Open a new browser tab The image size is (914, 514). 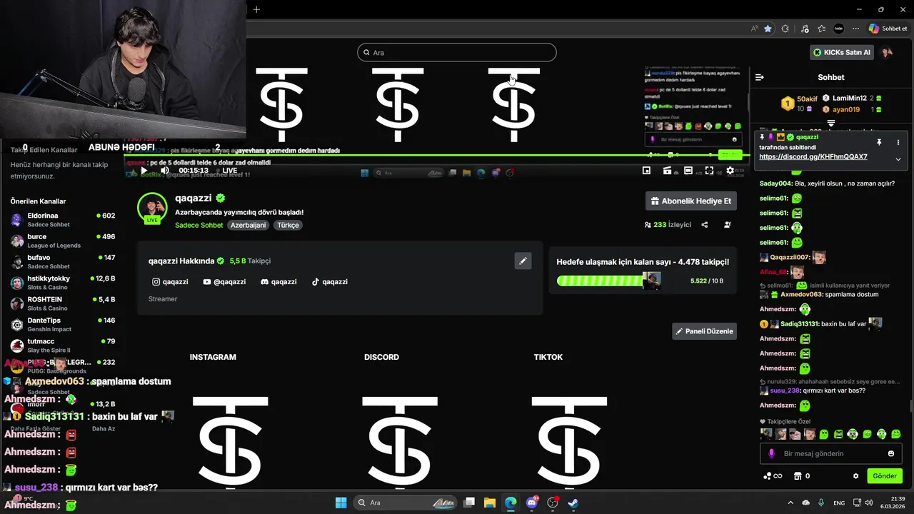coord(256,9)
